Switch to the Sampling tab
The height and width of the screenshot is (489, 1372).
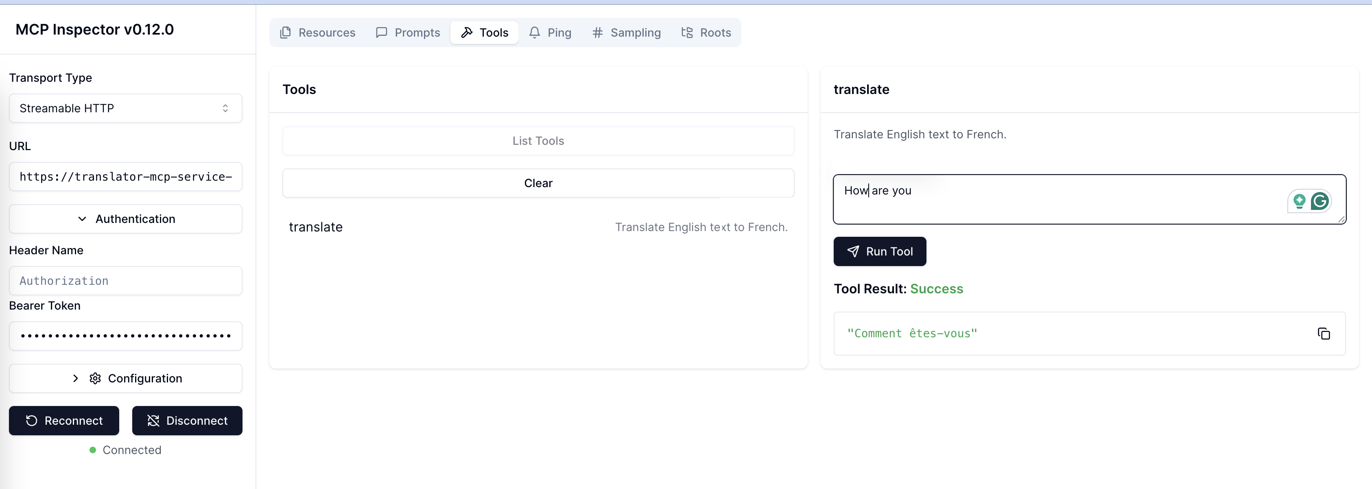(626, 33)
